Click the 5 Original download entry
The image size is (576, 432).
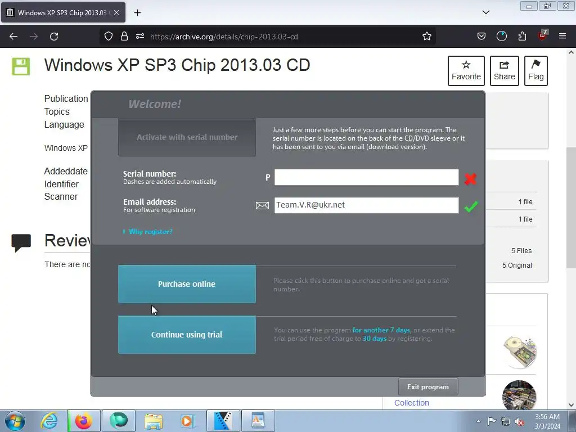(517, 265)
